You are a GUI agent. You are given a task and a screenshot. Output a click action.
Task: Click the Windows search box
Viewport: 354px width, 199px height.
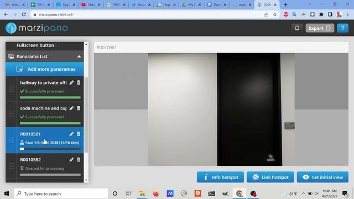point(61,193)
